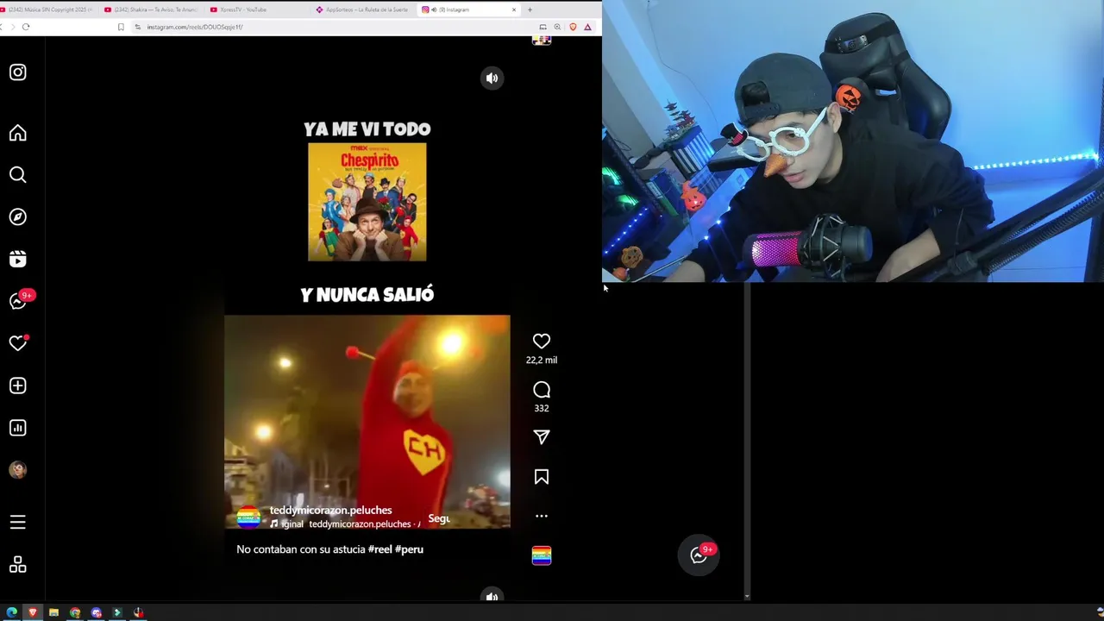Screen dimensions: 1104x621
Task: Switch to the Shakira Te Aviso tab
Action: 152,9
